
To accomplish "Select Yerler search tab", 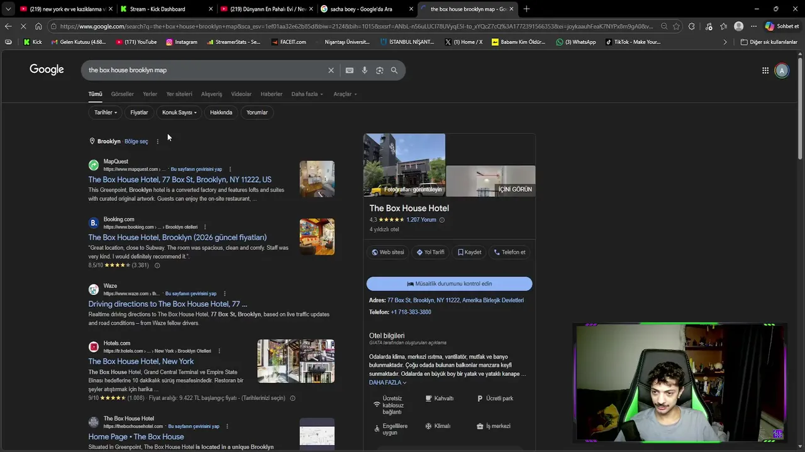I will coord(150,94).
